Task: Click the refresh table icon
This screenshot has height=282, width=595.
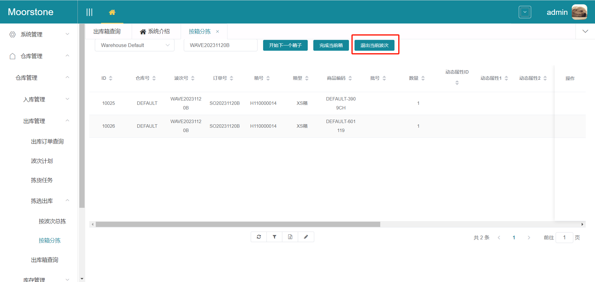Action: 259,237
